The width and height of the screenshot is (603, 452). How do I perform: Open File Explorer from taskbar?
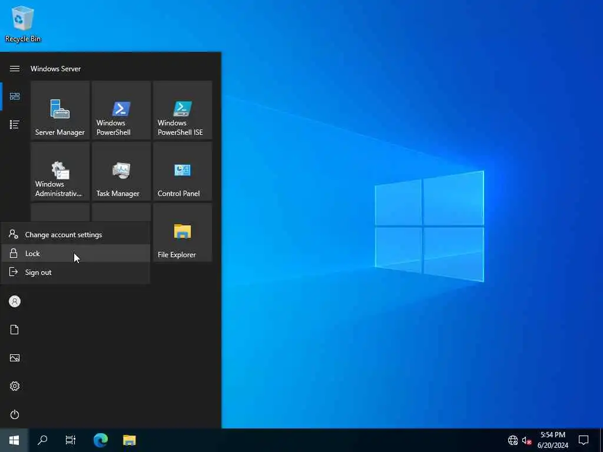pyautogui.click(x=129, y=440)
